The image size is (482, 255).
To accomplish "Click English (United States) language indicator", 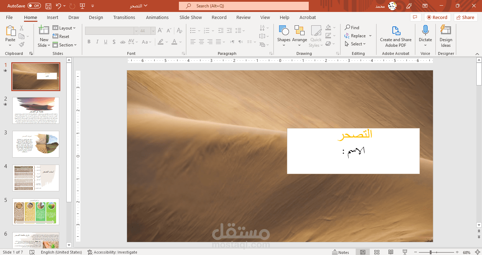I will [61, 252].
